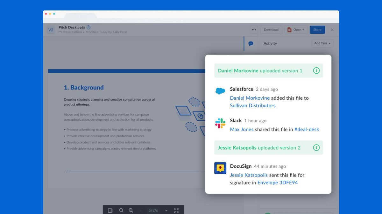Click the blue Share button
The height and width of the screenshot is (214, 382).
pyautogui.click(x=317, y=30)
